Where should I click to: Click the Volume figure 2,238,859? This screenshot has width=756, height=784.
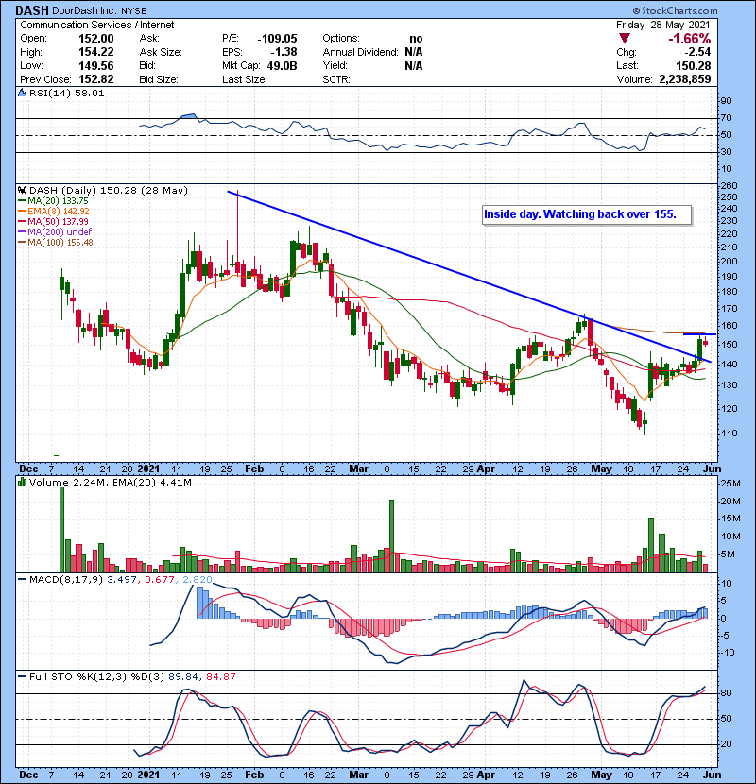685,79
